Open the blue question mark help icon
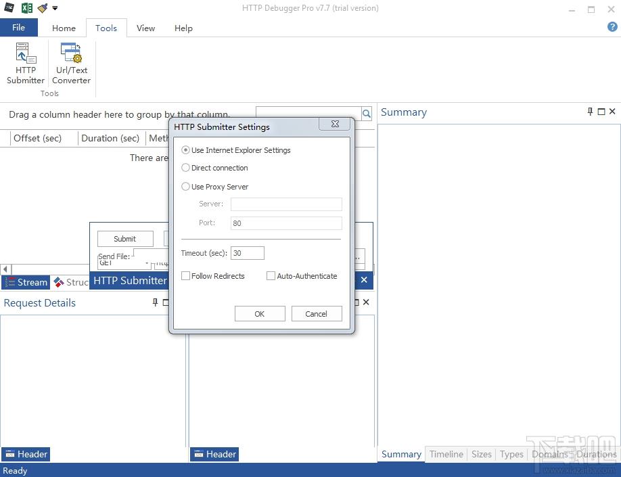The image size is (621, 477). click(x=612, y=27)
